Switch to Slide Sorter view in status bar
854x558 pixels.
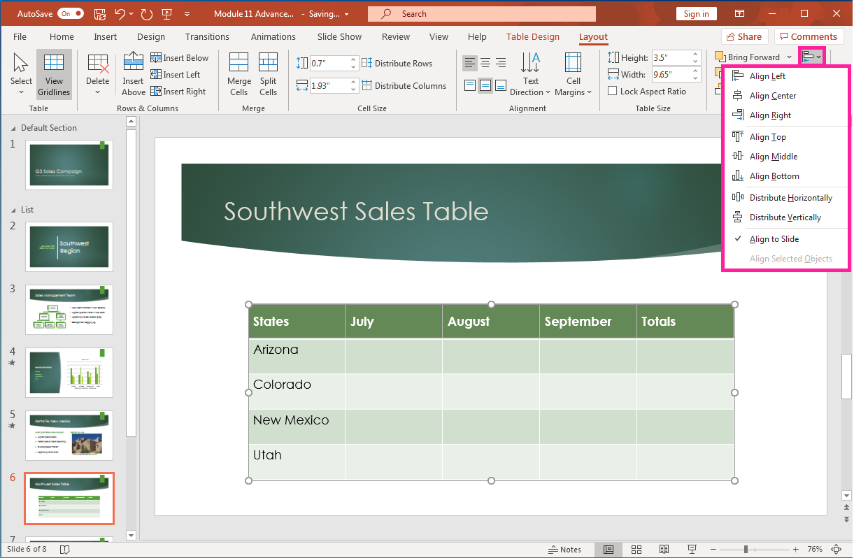tap(636, 549)
